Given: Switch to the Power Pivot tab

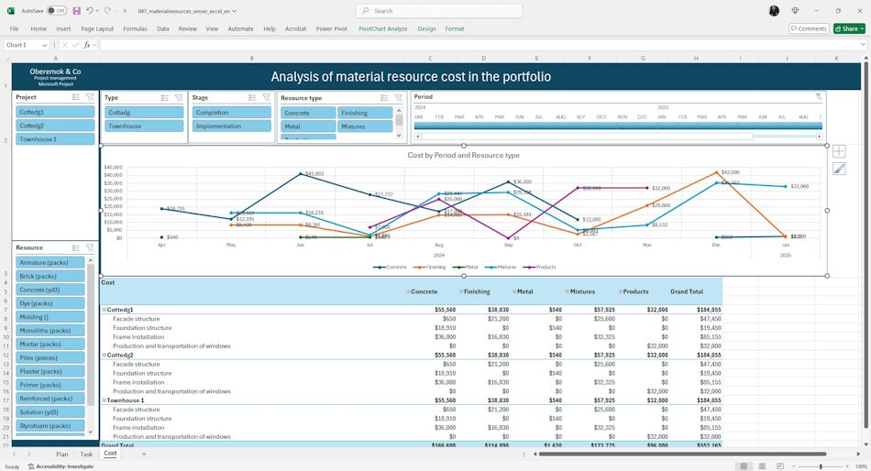Looking at the screenshot, I should tap(331, 28).
